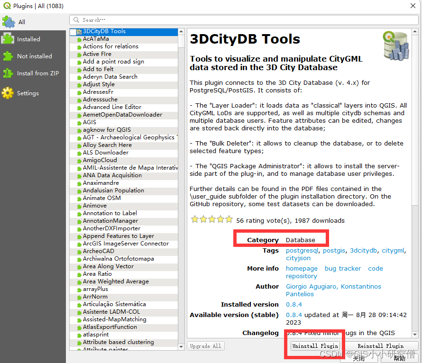Select Adjust Style plugin
The height and width of the screenshot is (363, 422).
[x=124, y=84]
